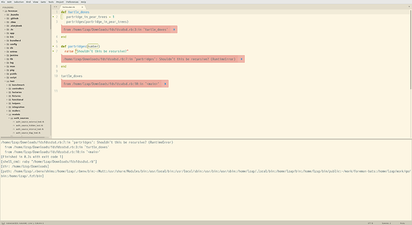Screen dimensions: 412x225
Task: Expand the .github folder
Action: 5,18
